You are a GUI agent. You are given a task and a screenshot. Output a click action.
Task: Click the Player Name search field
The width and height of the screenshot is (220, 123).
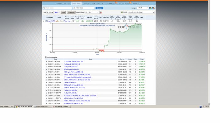(x=58, y=8)
